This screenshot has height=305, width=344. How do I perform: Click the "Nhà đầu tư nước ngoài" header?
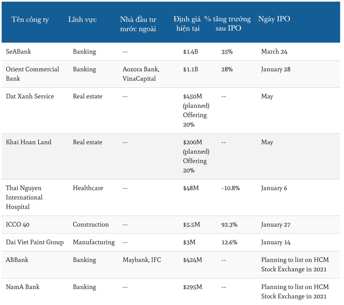138,24
